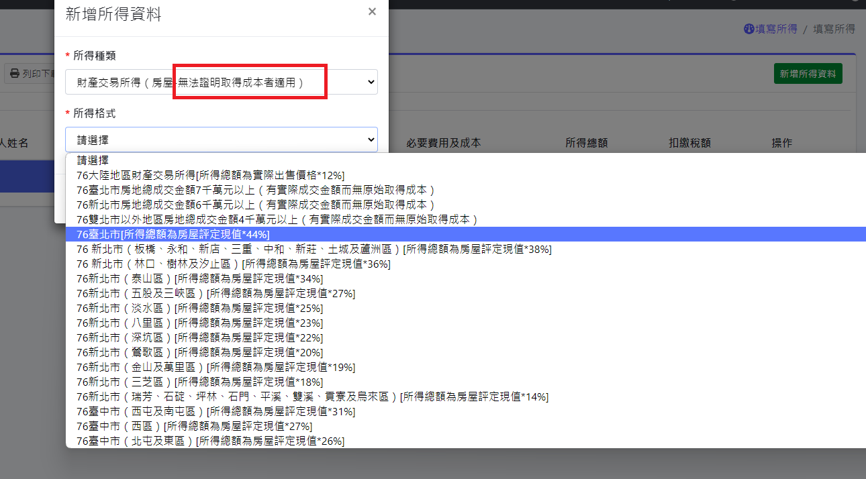Pick 76新北市 瑞芳、石碇 14% option
Viewport: 866px width, 479px height.
click(x=312, y=396)
